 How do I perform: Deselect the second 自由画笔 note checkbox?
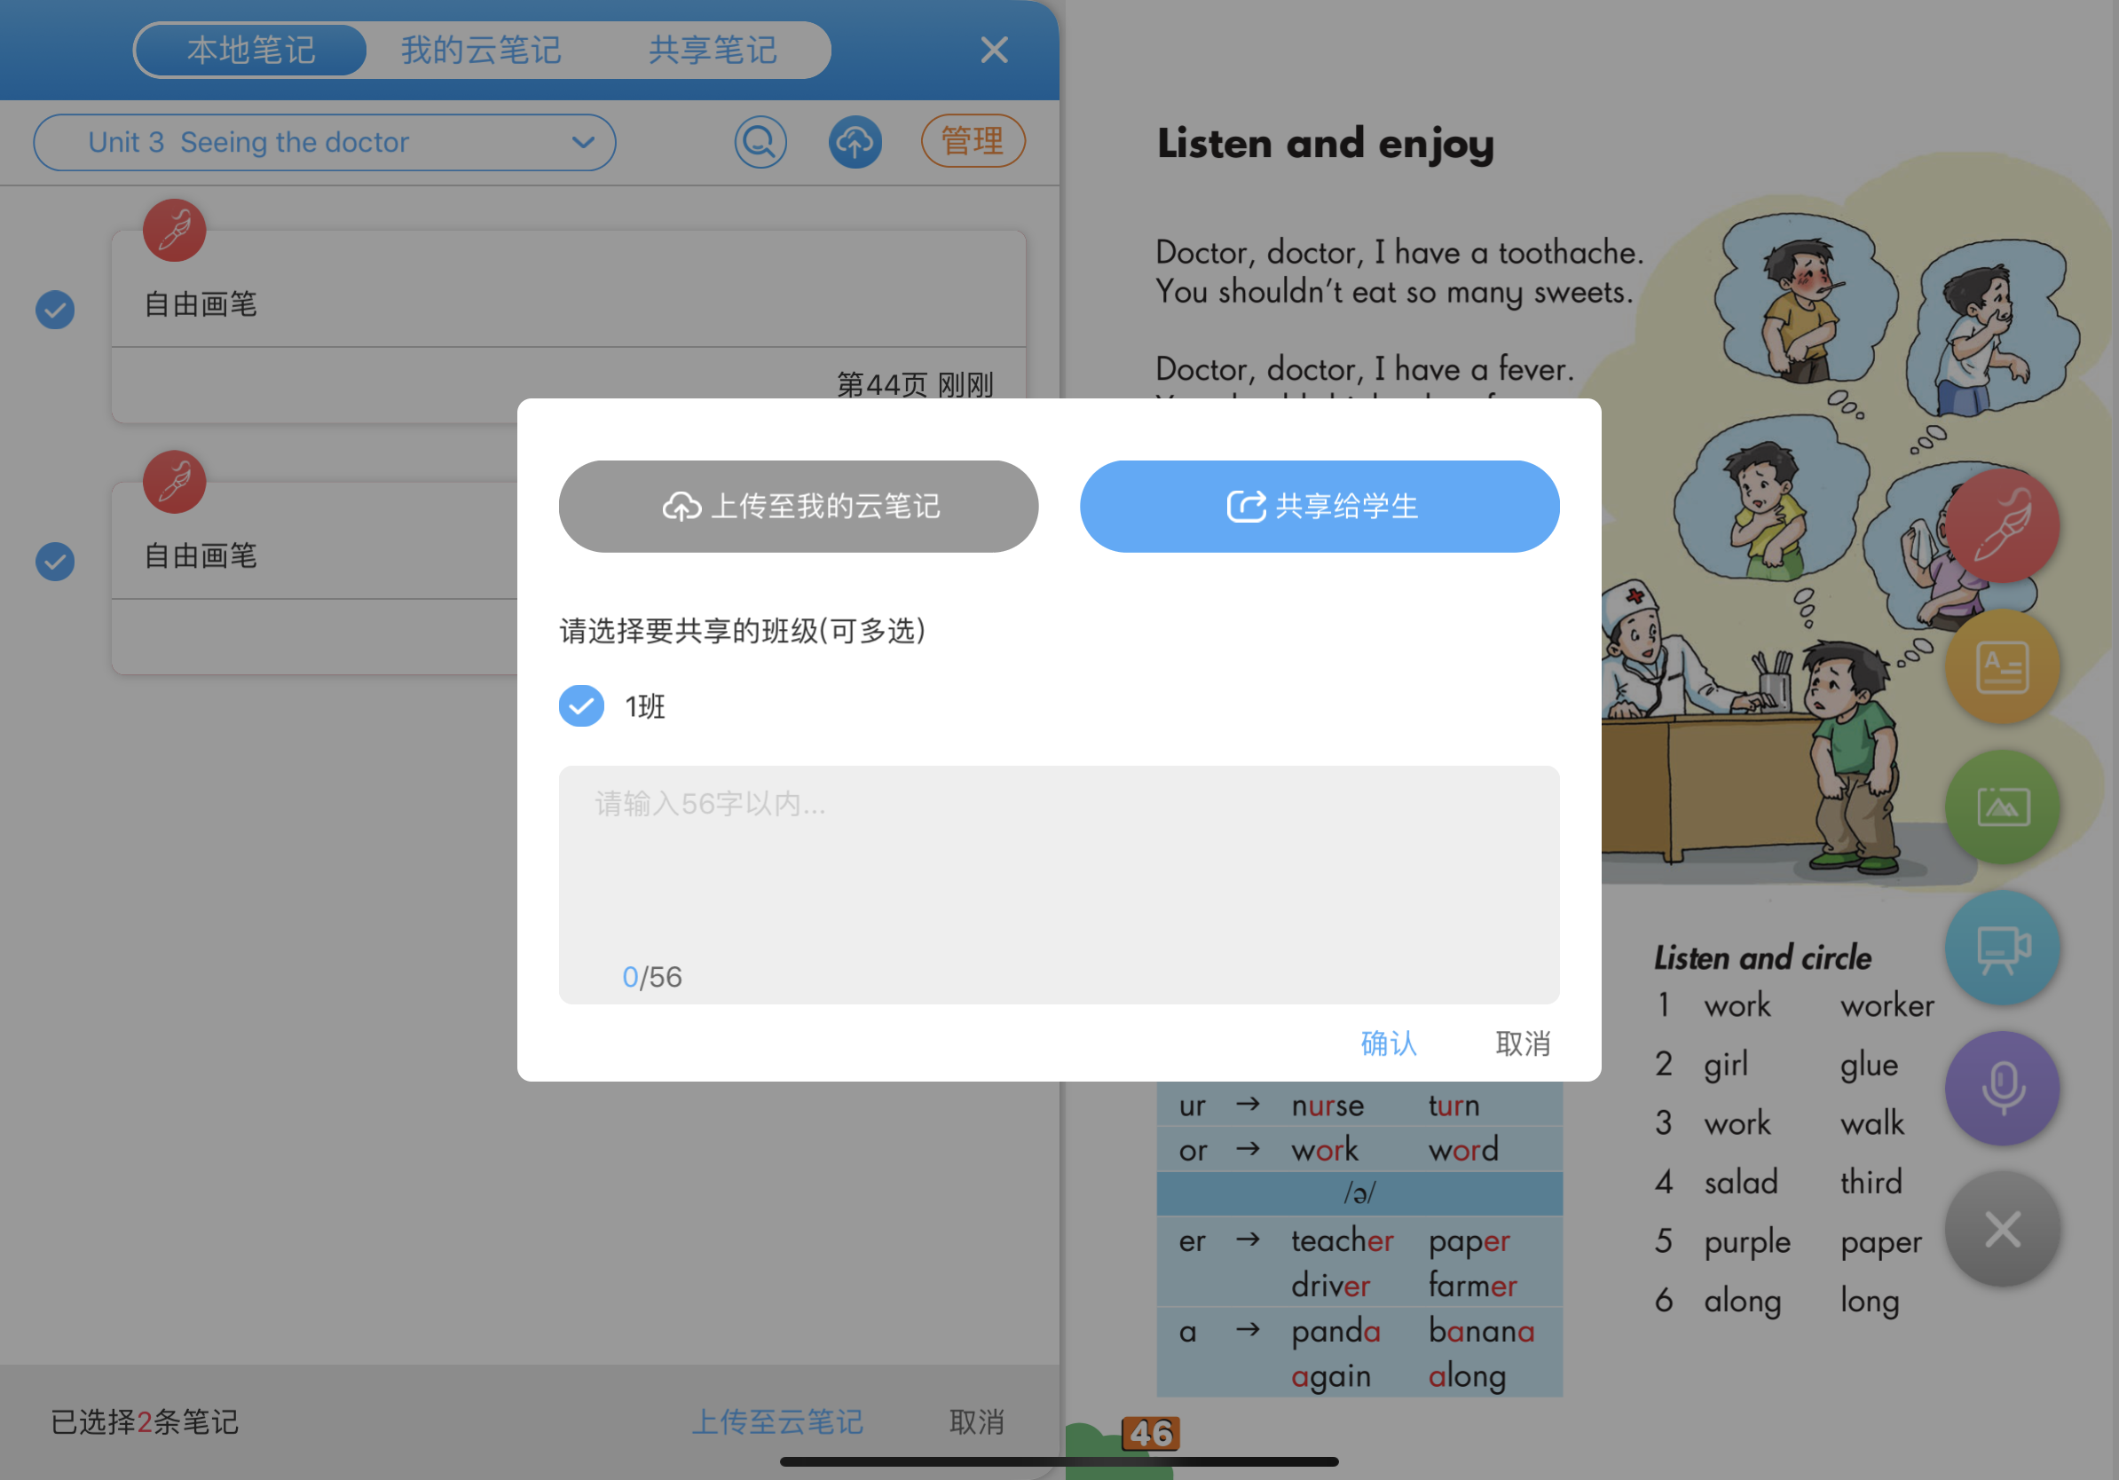click(x=55, y=561)
